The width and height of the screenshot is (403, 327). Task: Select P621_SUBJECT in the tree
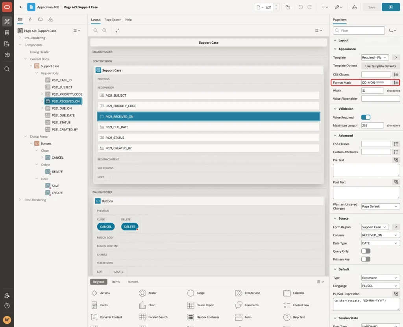pos(62,87)
